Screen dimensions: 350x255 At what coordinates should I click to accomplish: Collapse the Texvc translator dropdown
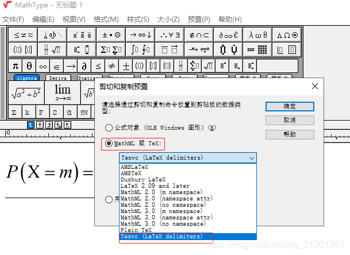252,158
